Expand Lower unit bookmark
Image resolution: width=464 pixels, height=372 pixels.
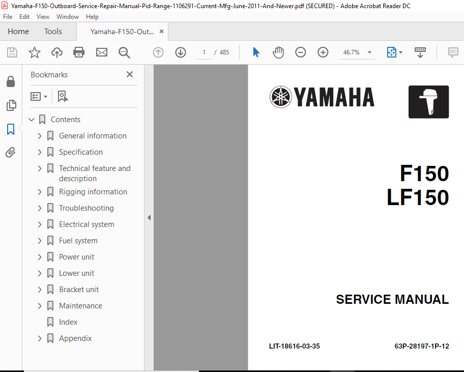coord(40,273)
